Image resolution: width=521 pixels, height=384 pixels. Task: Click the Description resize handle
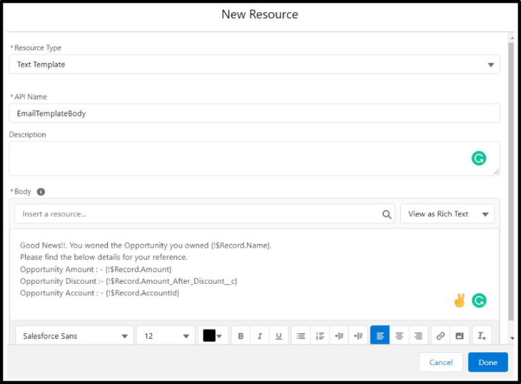pos(496,172)
